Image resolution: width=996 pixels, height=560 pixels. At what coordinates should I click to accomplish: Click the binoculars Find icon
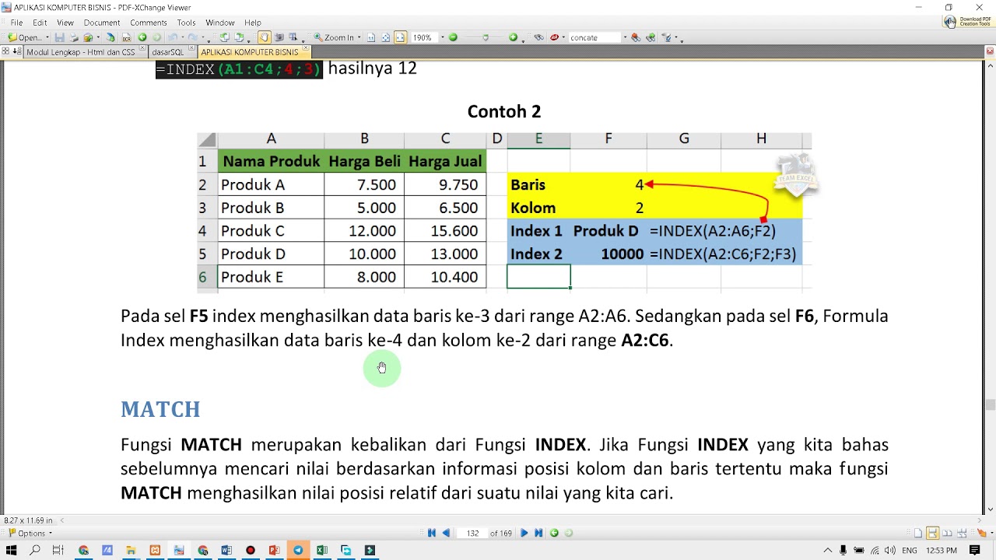coord(539,37)
